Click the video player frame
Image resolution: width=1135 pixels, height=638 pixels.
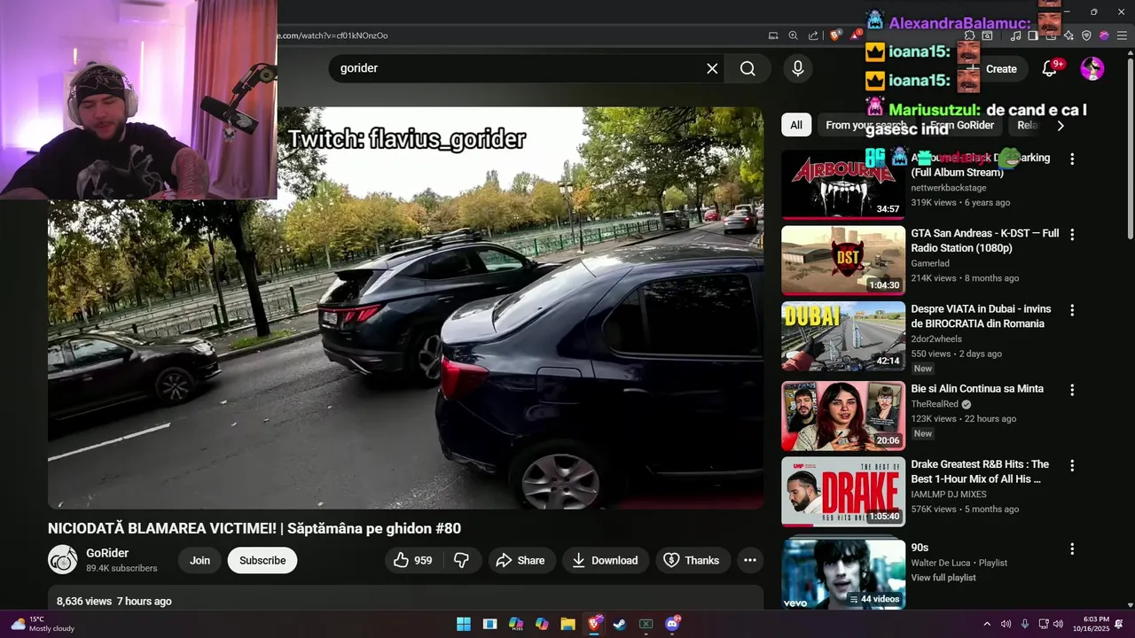405,307
